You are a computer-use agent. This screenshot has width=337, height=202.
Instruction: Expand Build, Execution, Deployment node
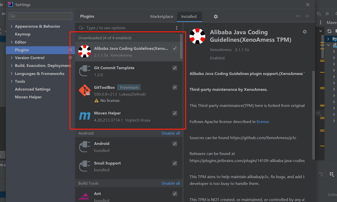[12, 66]
